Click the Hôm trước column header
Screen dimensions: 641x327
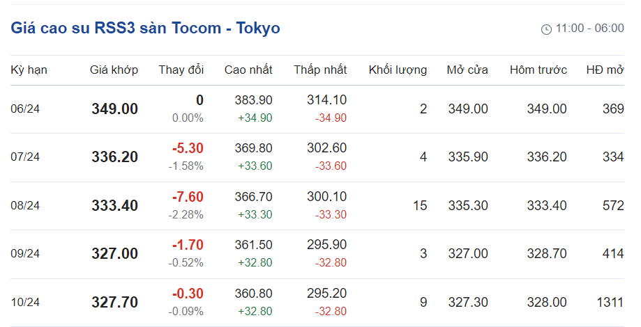click(538, 70)
